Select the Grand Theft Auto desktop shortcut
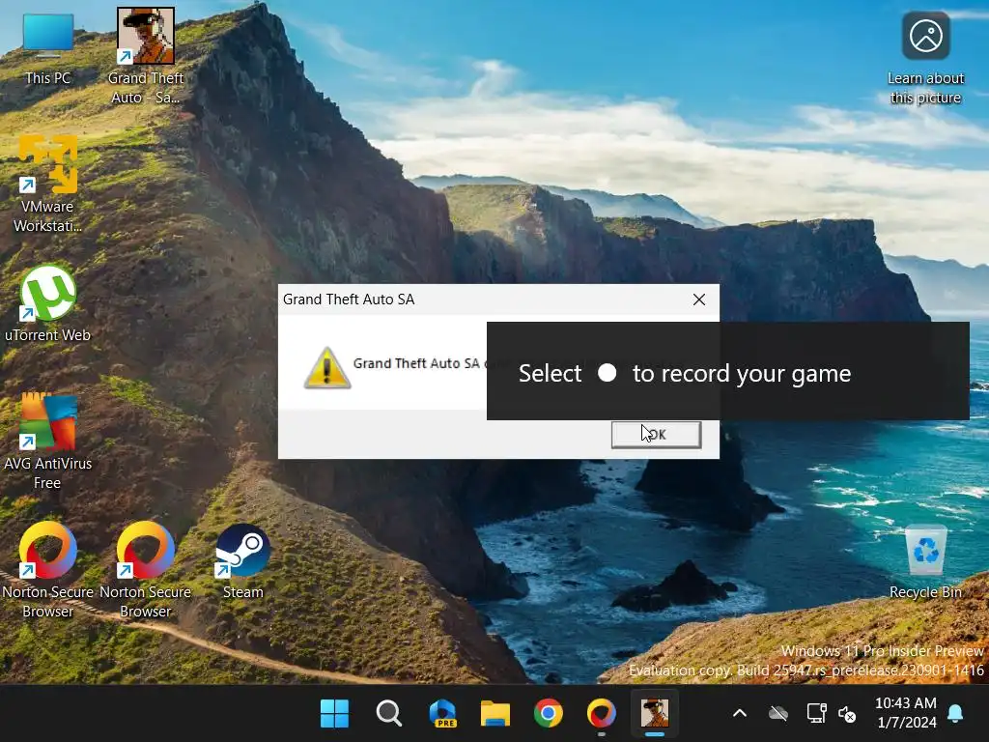 point(146,57)
